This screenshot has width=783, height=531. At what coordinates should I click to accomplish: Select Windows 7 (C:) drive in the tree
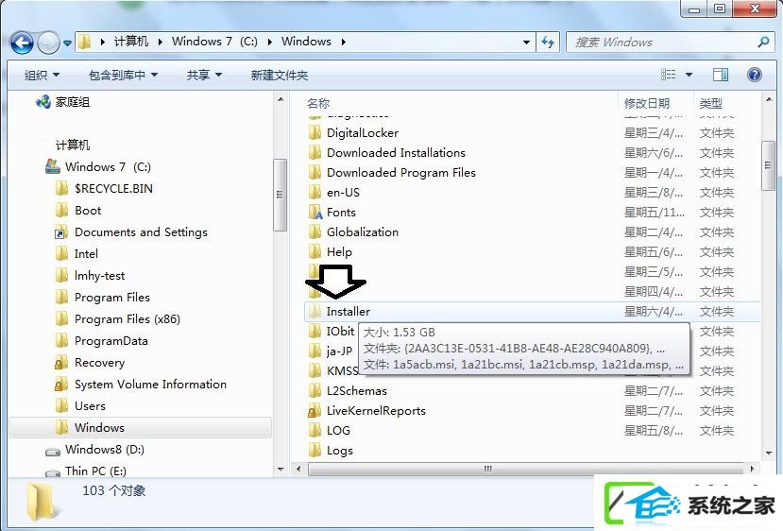coord(108,167)
